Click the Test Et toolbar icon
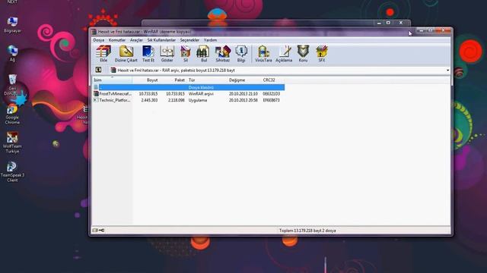Screen dimensions: 487x273 [148, 54]
